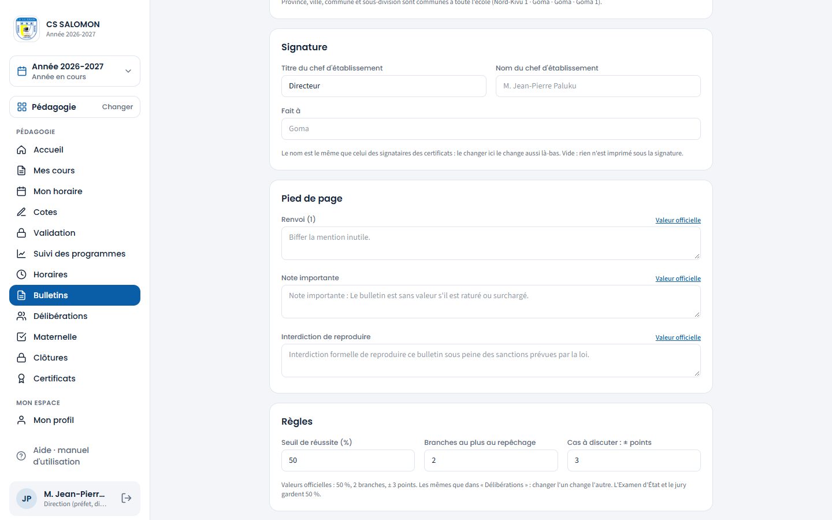The image size is (832, 520).
Task: Click the Horaires clock icon
Action: point(21,274)
